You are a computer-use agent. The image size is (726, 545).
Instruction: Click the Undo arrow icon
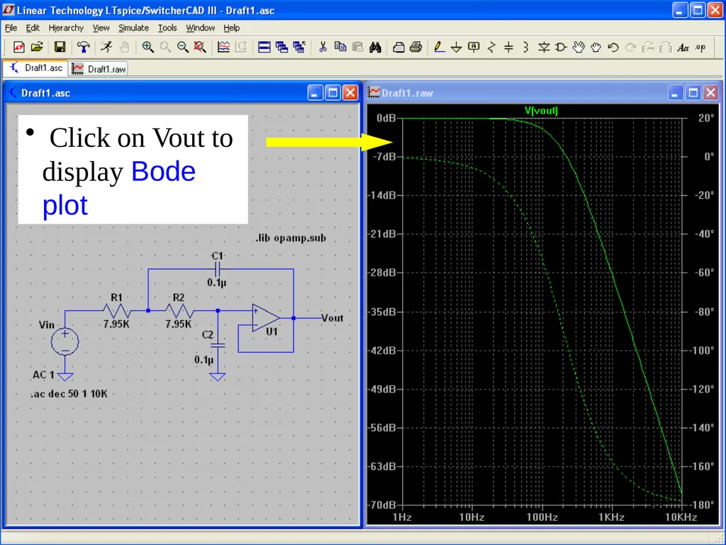click(613, 47)
